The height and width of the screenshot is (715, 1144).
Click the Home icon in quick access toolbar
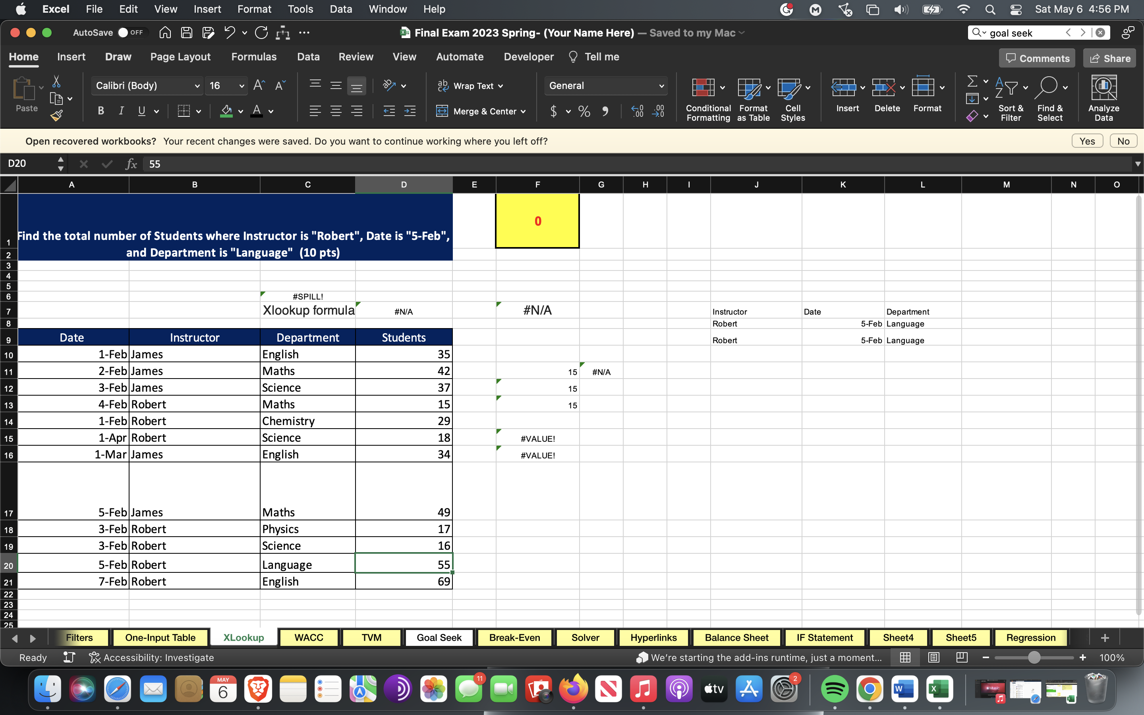tap(165, 33)
